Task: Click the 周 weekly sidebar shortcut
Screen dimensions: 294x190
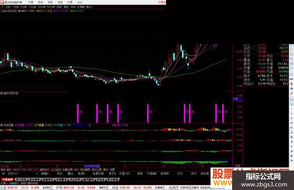Action: 292,137
